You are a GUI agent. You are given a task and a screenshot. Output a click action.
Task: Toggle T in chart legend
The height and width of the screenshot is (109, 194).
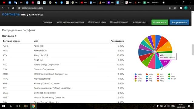pyautogui.click(x=170, y=74)
